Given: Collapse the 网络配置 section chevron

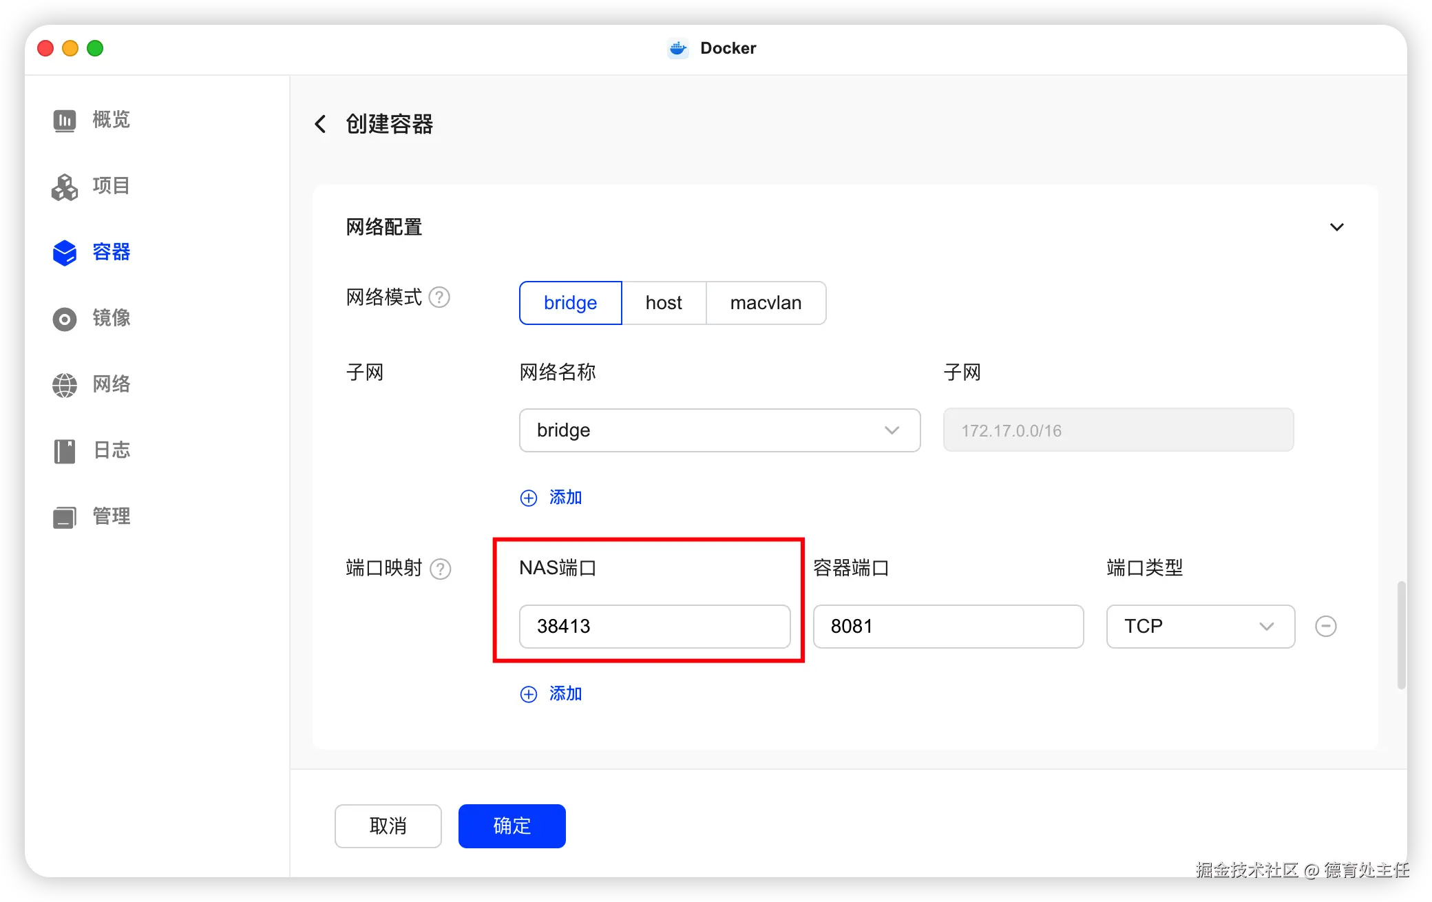Looking at the screenshot, I should 1336,227.
